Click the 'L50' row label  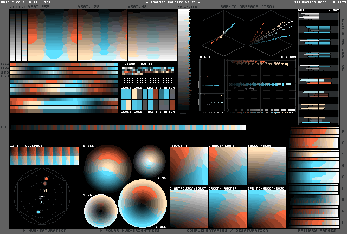click(x=5, y=76)
